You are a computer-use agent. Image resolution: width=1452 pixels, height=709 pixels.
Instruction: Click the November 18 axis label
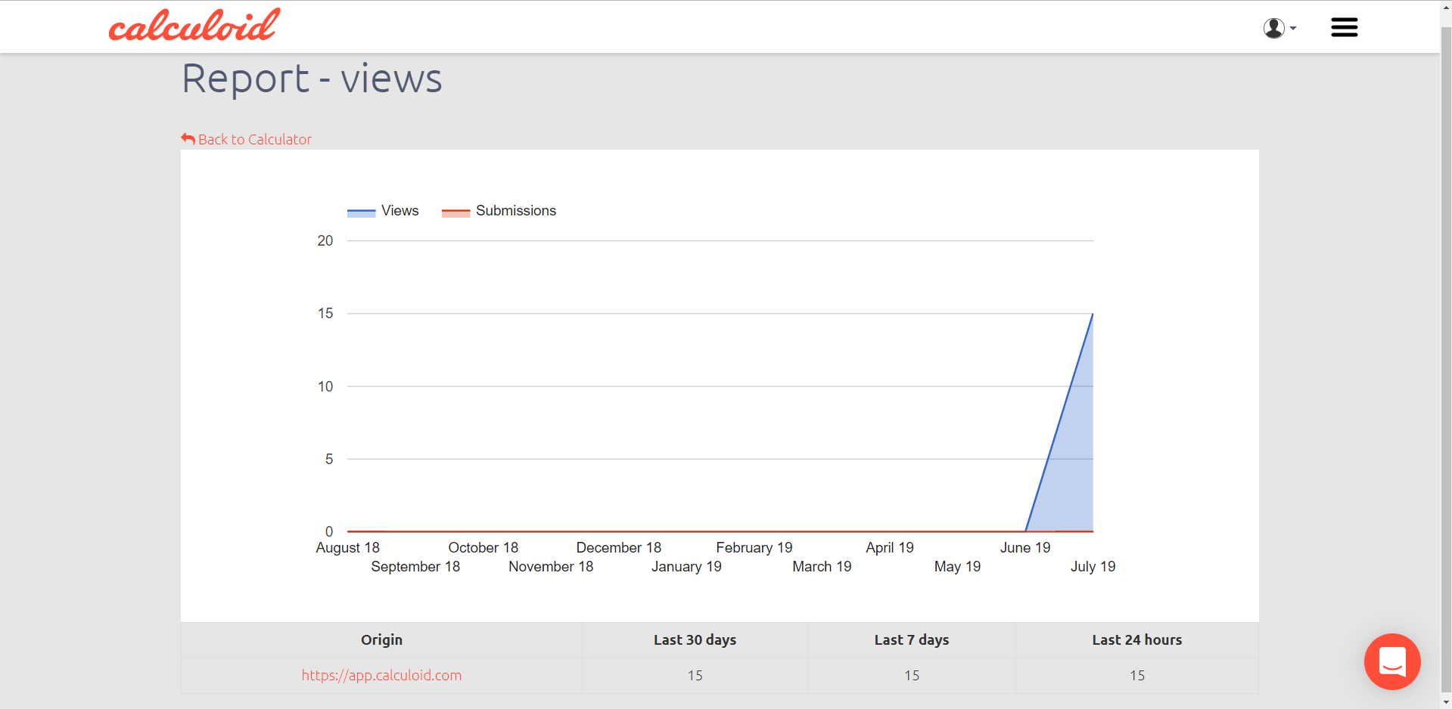pos(551,567)
